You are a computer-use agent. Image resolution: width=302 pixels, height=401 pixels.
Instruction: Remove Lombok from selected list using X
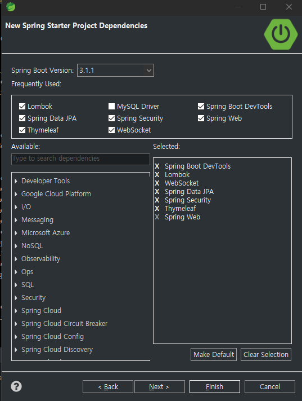pyautogui.click(x=157, y=175)
